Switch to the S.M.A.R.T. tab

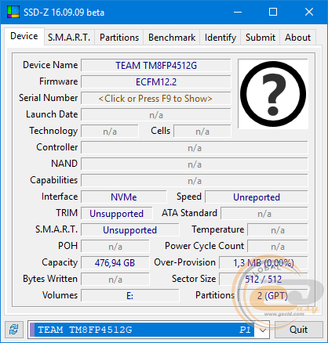(x=69, y=38)
